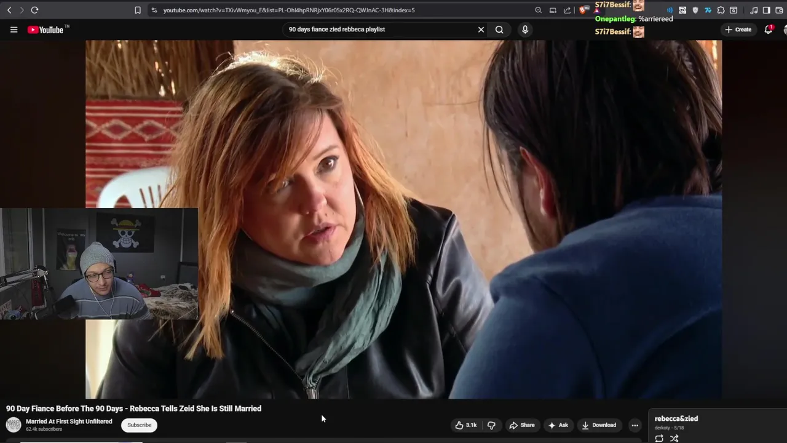Click the zoom magnifier icon in address bar
The width and height of the screenshot is (787, 443).
(x=538, y=10)
